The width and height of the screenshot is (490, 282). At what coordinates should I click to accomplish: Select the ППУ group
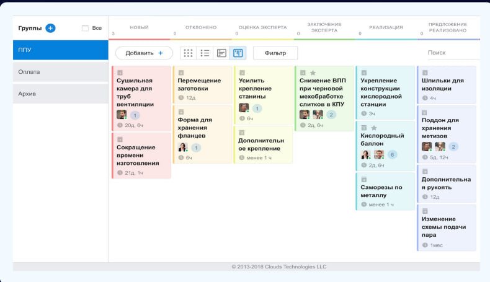pos(61,50)
